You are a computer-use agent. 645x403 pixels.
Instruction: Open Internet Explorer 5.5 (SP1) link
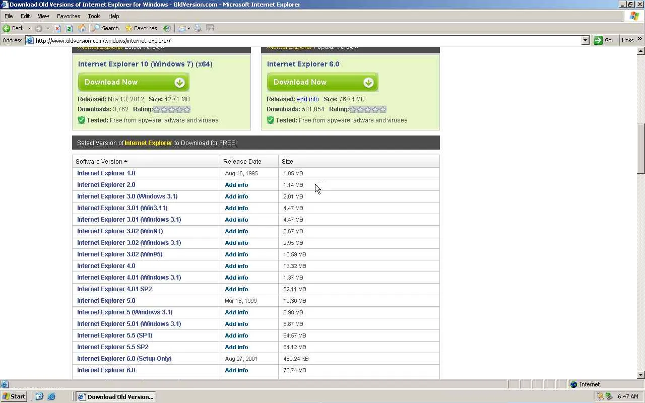tap(114, 335)
